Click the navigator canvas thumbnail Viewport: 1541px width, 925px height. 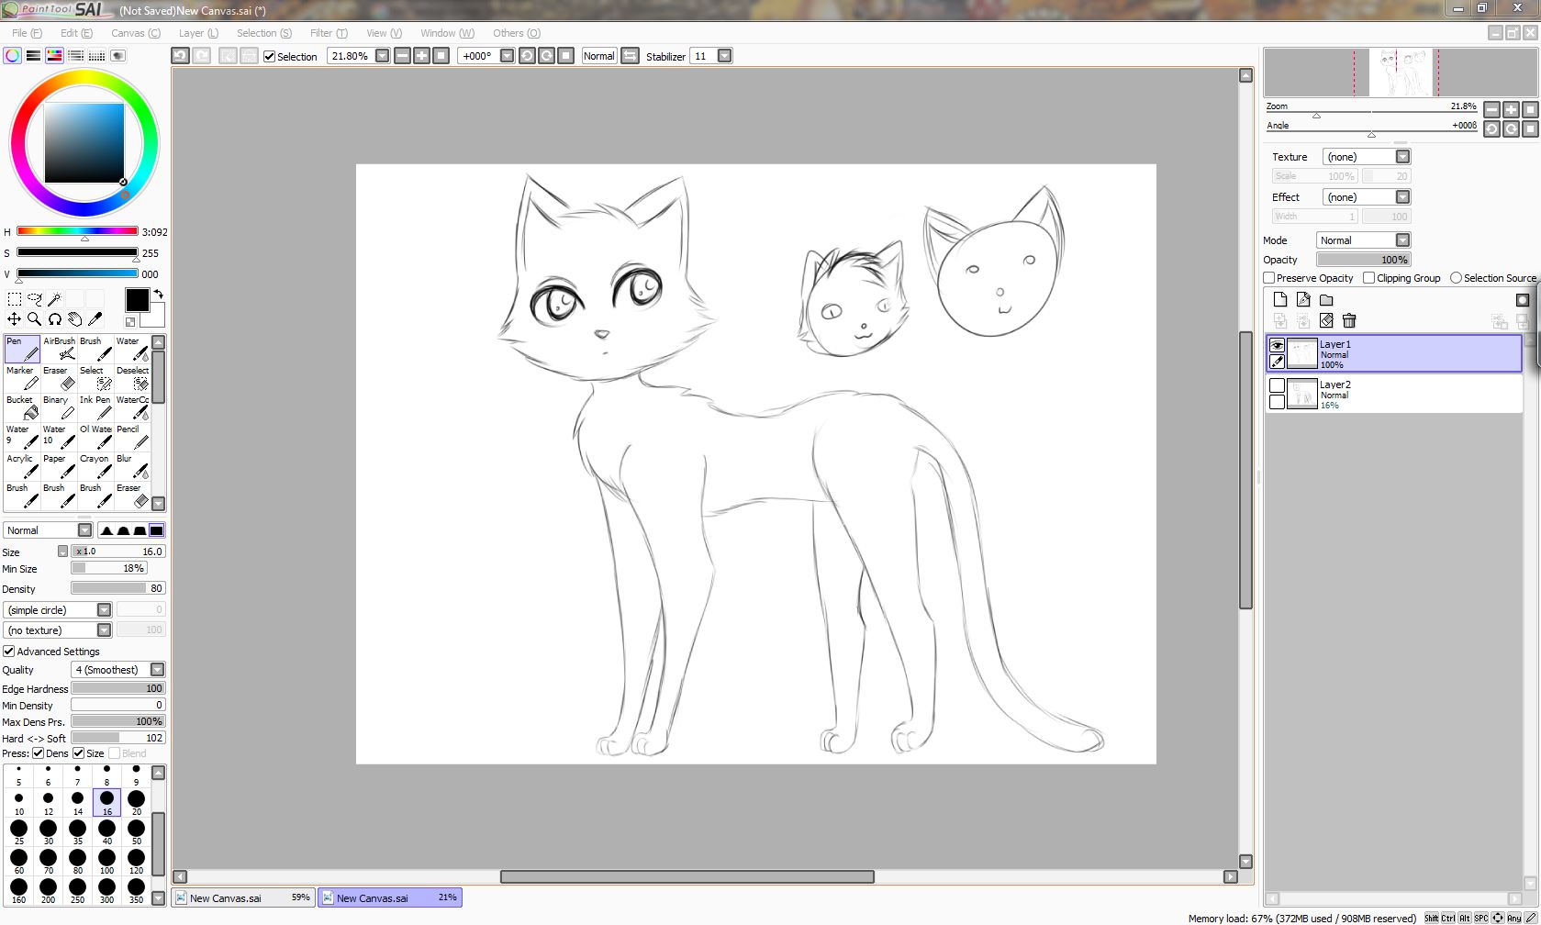pyautogui.click(x=1401, y=72)
